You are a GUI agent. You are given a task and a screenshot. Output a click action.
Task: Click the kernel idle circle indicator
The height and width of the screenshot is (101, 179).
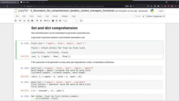tap(164, 16)
